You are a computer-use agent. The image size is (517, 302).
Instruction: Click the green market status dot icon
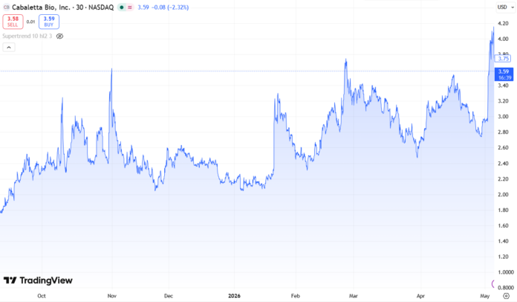click(122, 7)
